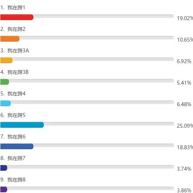Screen dimensions: 193x193
Task: Select the option label 我在跨6
Action: (x=17, y=137)
